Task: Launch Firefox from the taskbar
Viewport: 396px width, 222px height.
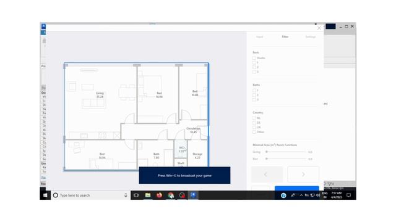Action: pyautogui.click(x=159, y=195)
